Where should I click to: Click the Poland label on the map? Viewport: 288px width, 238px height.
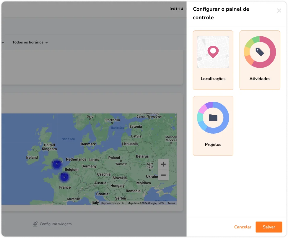click(114, 158)
